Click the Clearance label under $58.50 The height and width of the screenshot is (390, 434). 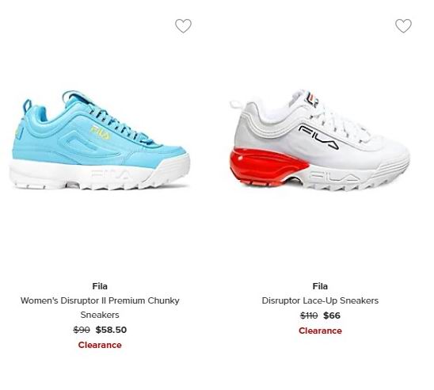click(x=100, y=345)
